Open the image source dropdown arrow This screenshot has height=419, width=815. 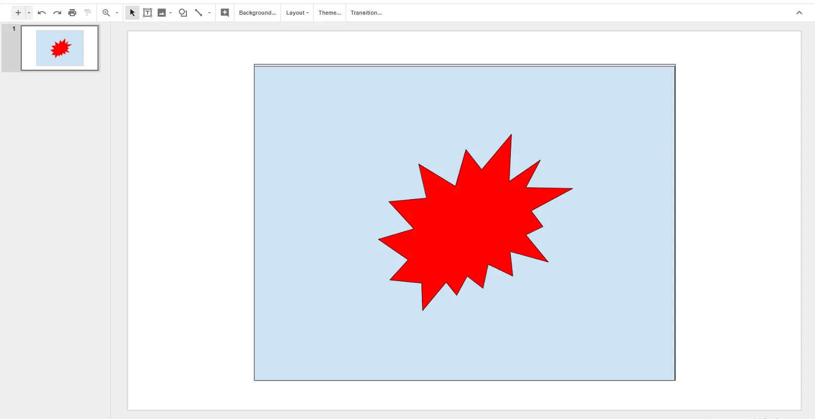[x=171, y=13]
